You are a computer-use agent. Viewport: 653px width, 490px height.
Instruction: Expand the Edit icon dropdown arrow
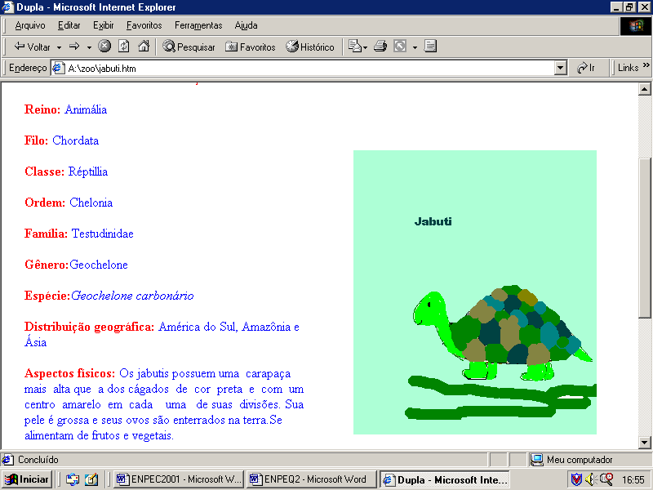[x=415, y=47]
